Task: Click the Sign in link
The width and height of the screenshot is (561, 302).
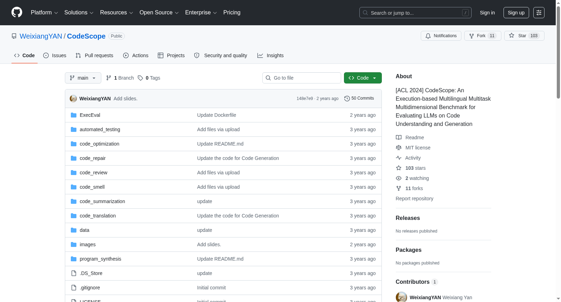Action: pos(487,13)
